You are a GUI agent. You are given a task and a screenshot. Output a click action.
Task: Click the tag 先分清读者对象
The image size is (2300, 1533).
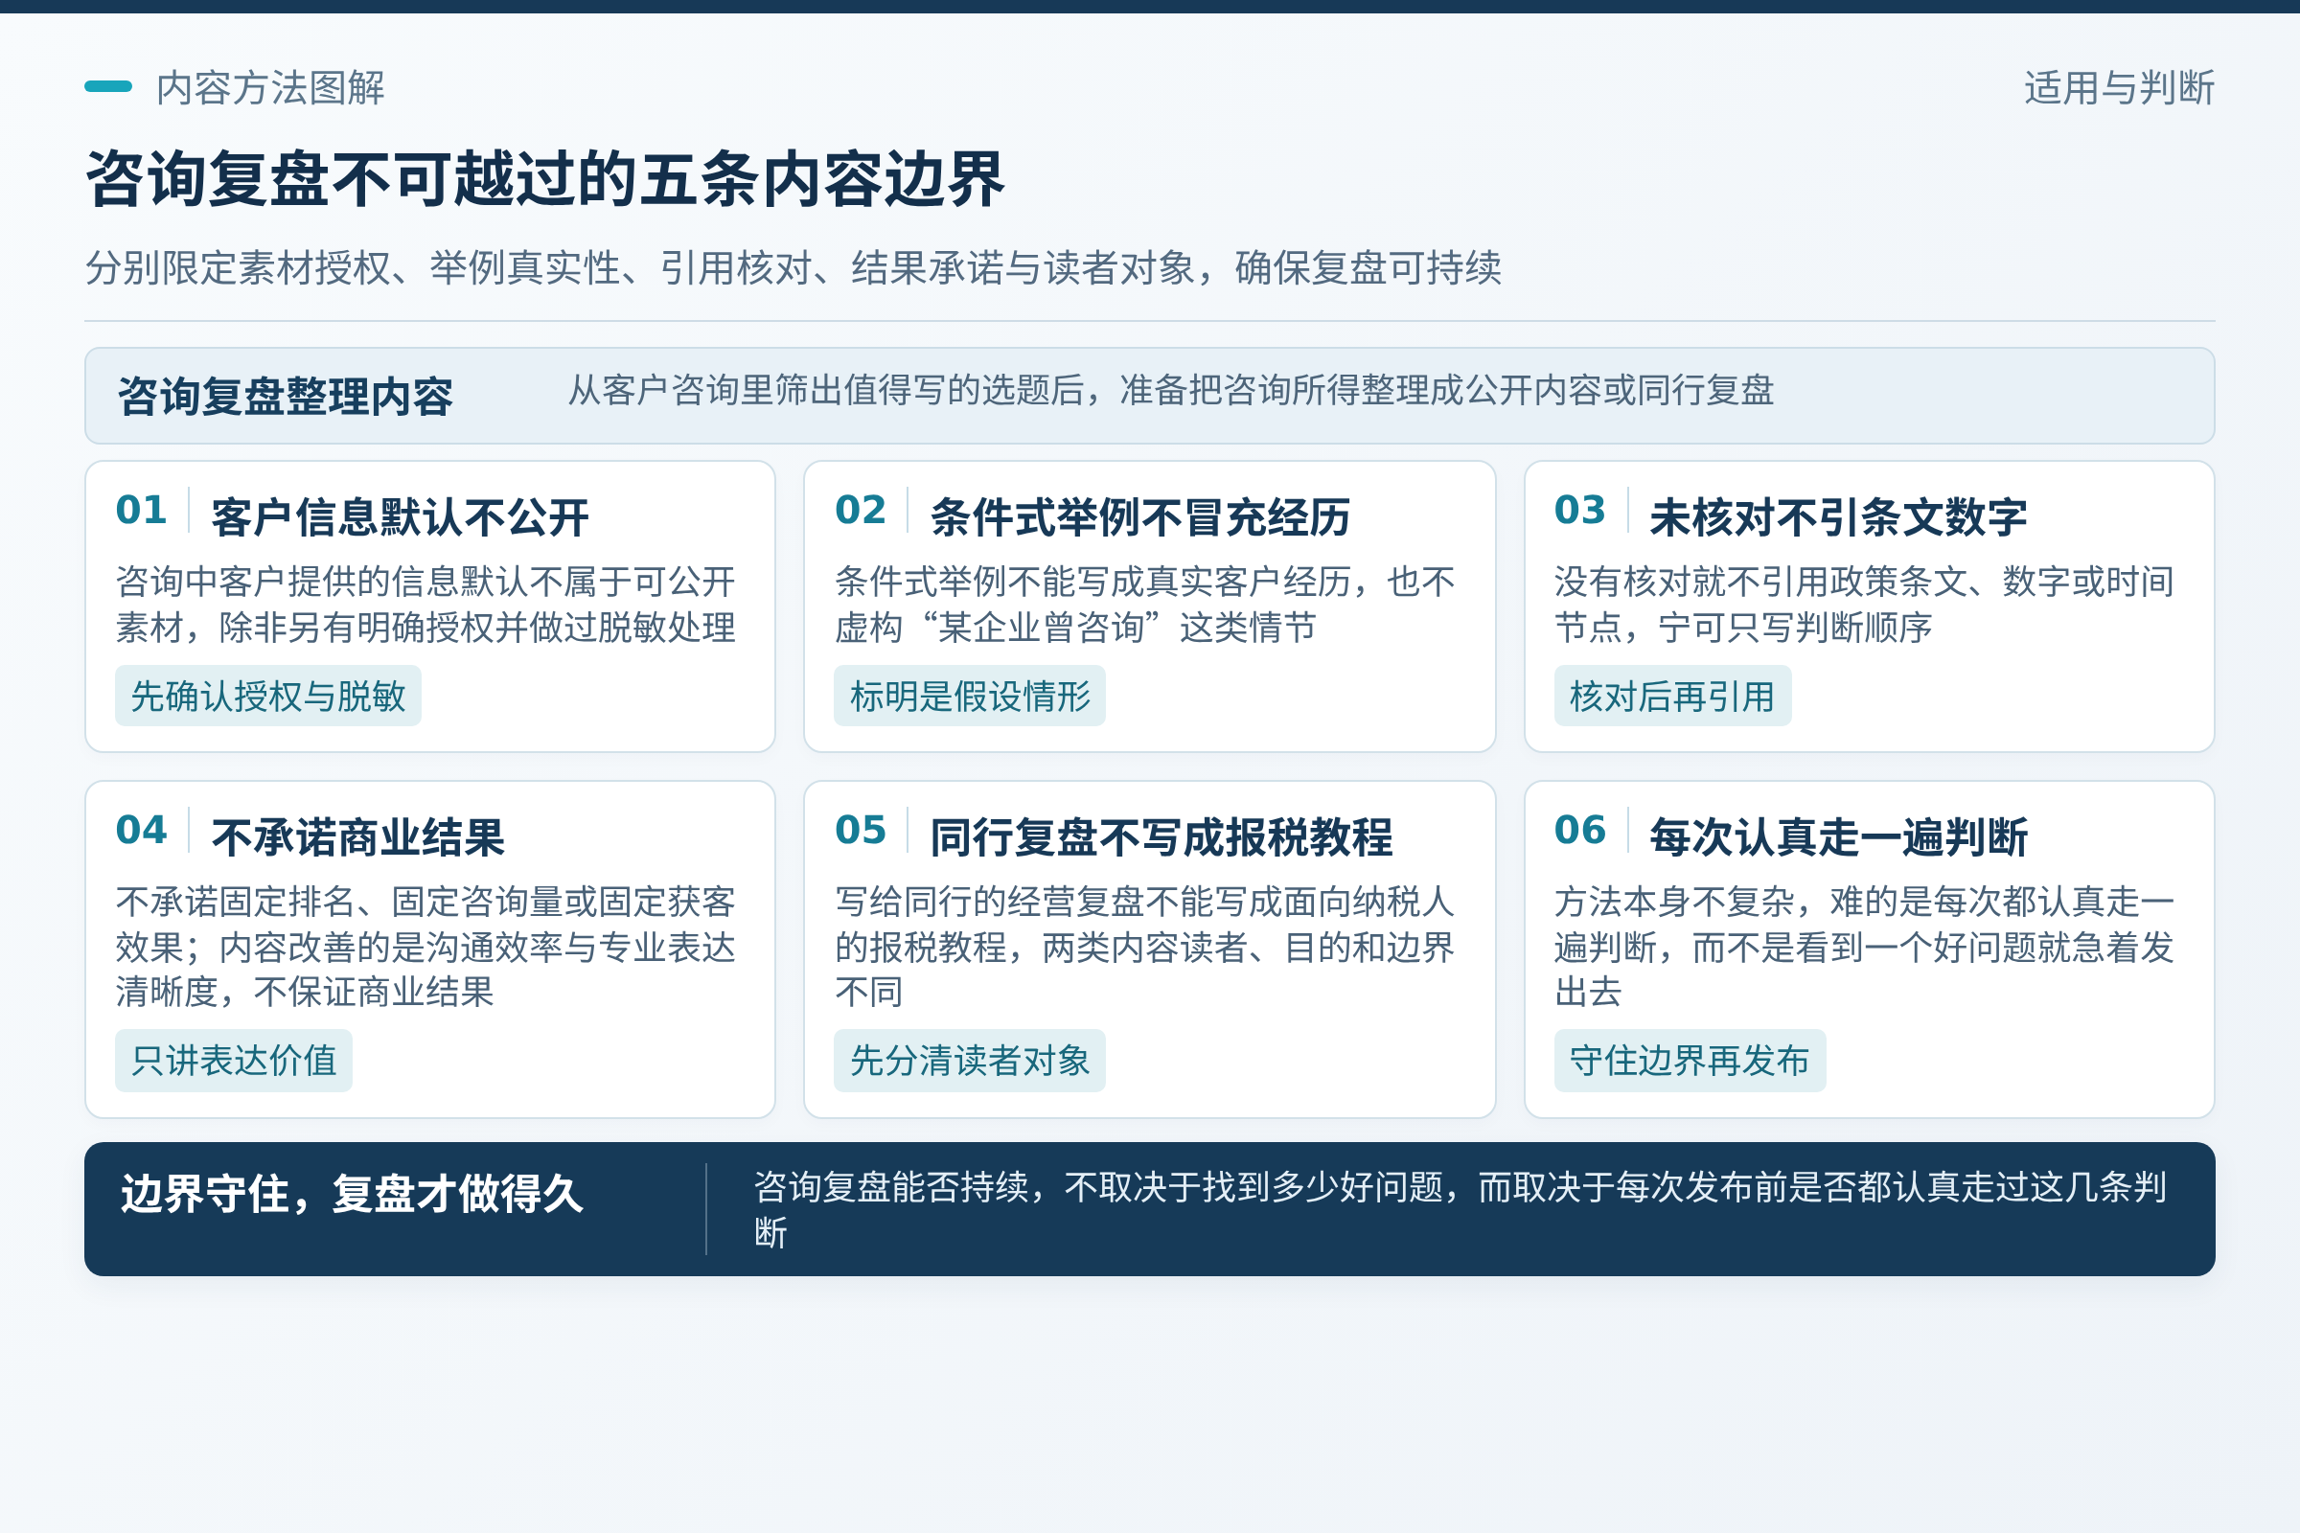[x=970, y=1061]
